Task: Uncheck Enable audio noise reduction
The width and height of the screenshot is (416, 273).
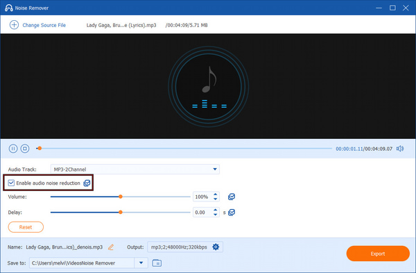Action: pos(11,183)
